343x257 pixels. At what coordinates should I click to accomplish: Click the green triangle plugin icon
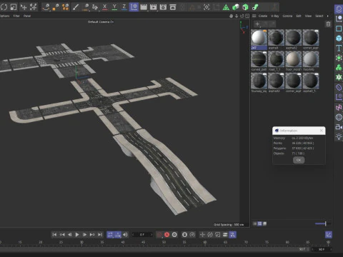click(x=226, y=7)
